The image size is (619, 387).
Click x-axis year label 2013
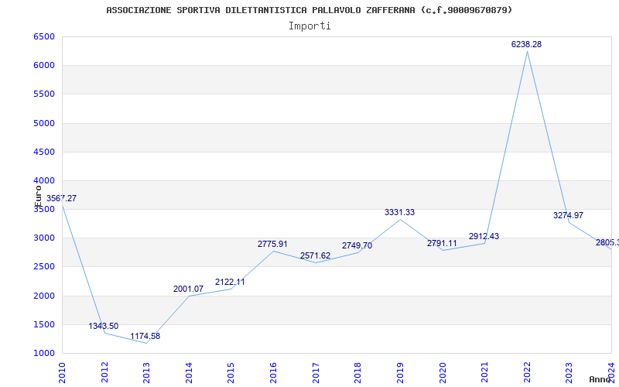pos(146,372)
